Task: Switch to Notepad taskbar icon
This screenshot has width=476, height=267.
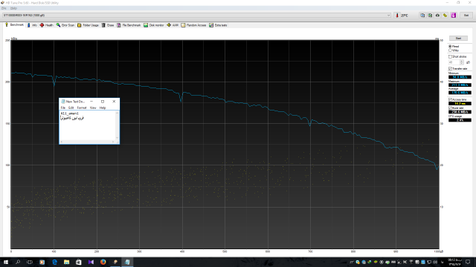Action: (127, 262)
